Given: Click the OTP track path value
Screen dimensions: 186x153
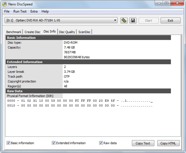Looking at the screenshot, I should [67, 76].
